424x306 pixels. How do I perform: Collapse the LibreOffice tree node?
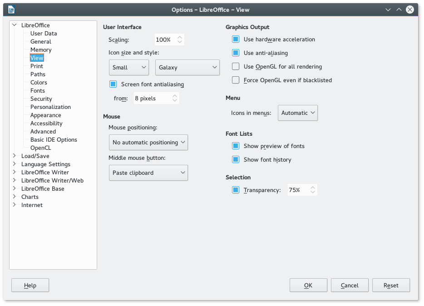point(15,25)
